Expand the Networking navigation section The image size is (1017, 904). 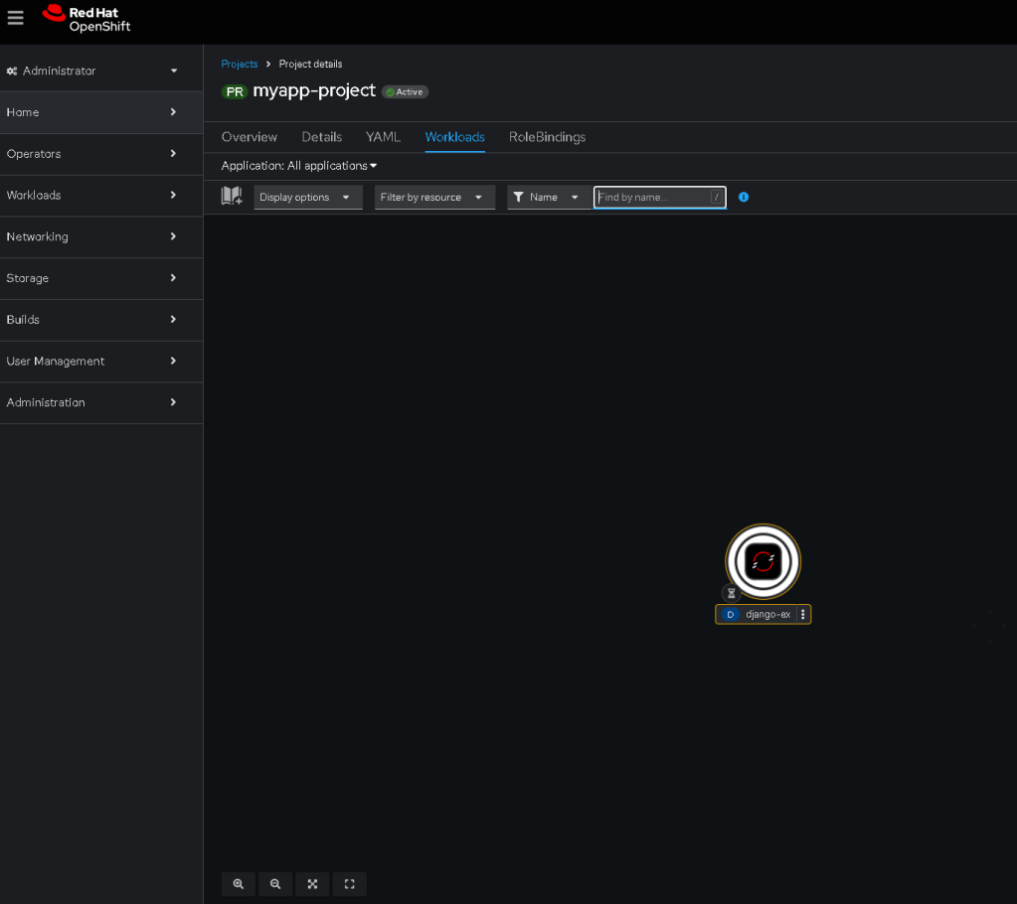point(101,236)
